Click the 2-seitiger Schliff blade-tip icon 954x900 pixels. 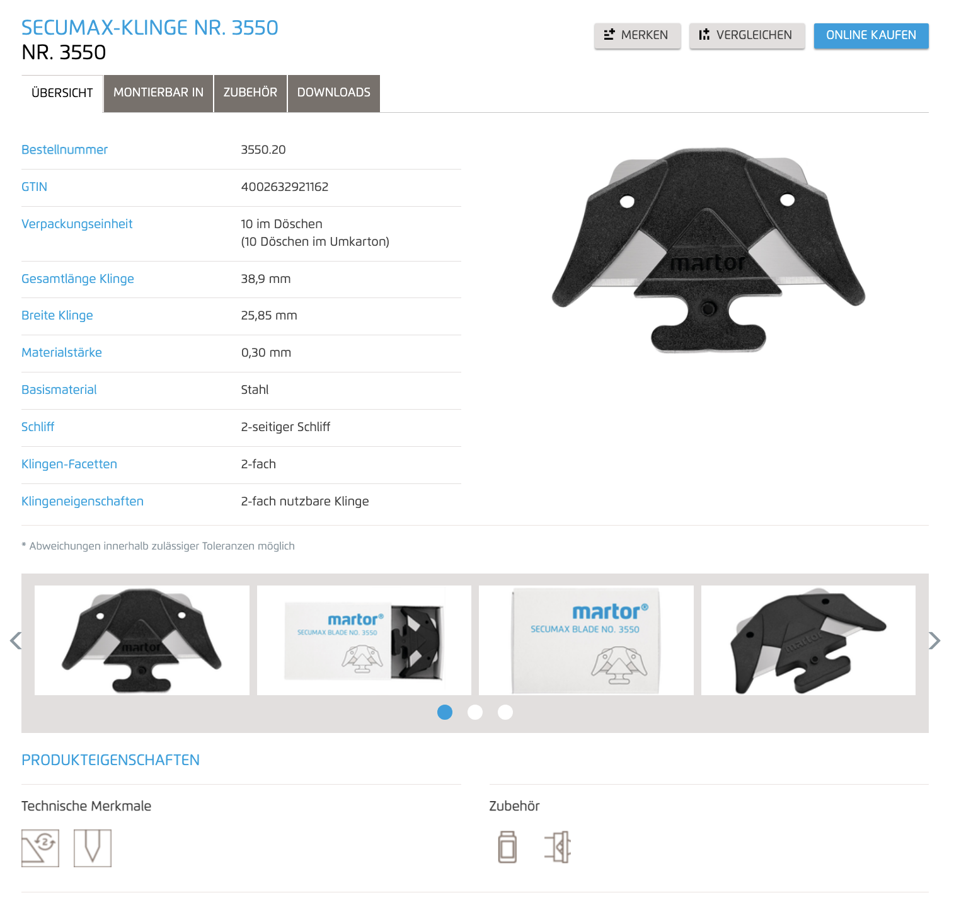point(93,848)
